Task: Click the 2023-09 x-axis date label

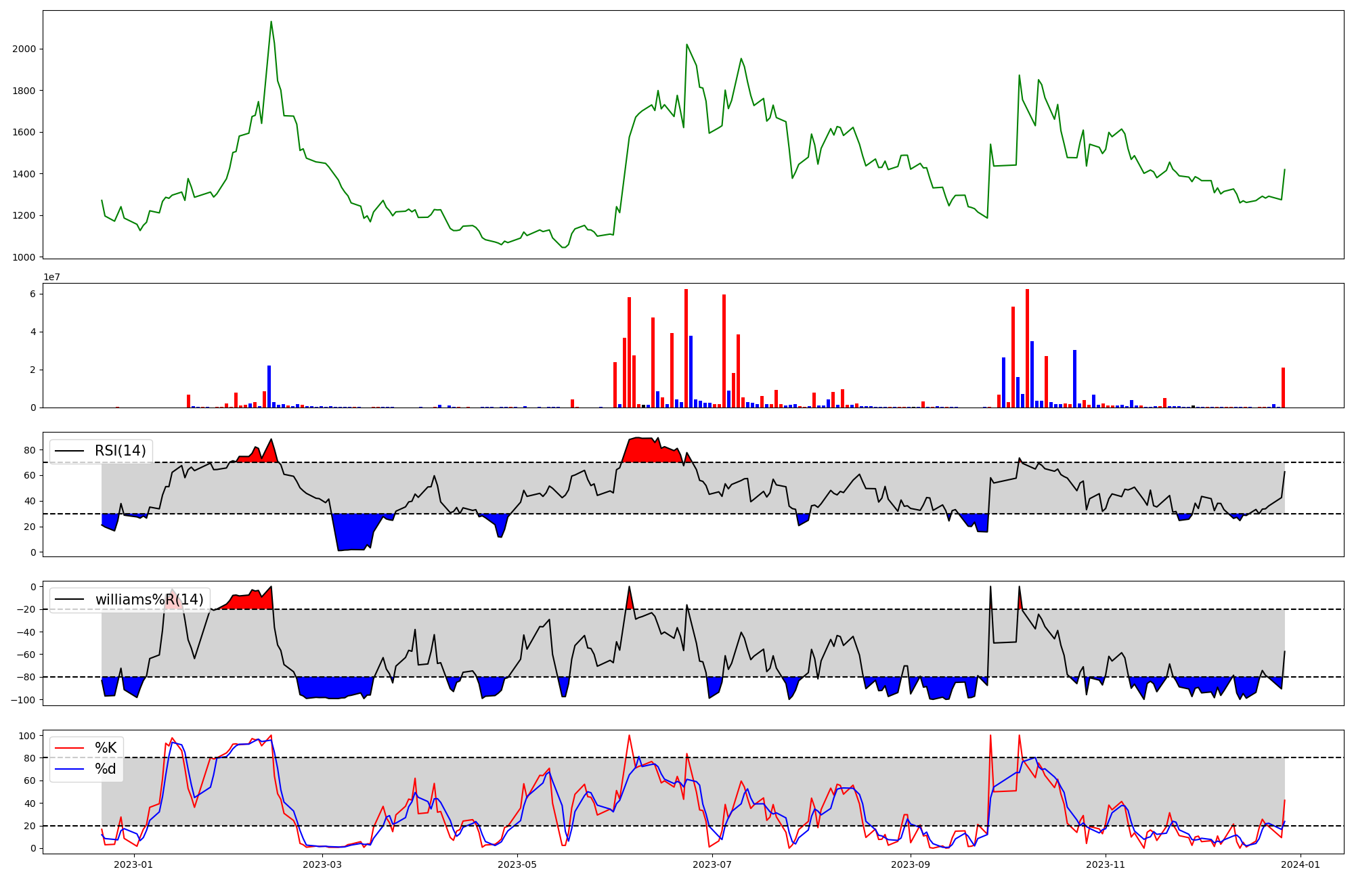Action: point(910,864)
